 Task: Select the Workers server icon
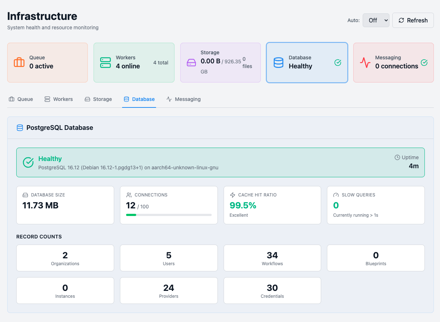[x=105, y=63]
